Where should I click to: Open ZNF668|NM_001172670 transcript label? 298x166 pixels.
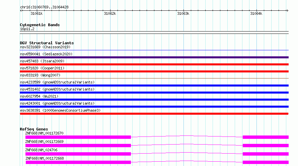tap(44, 133)
